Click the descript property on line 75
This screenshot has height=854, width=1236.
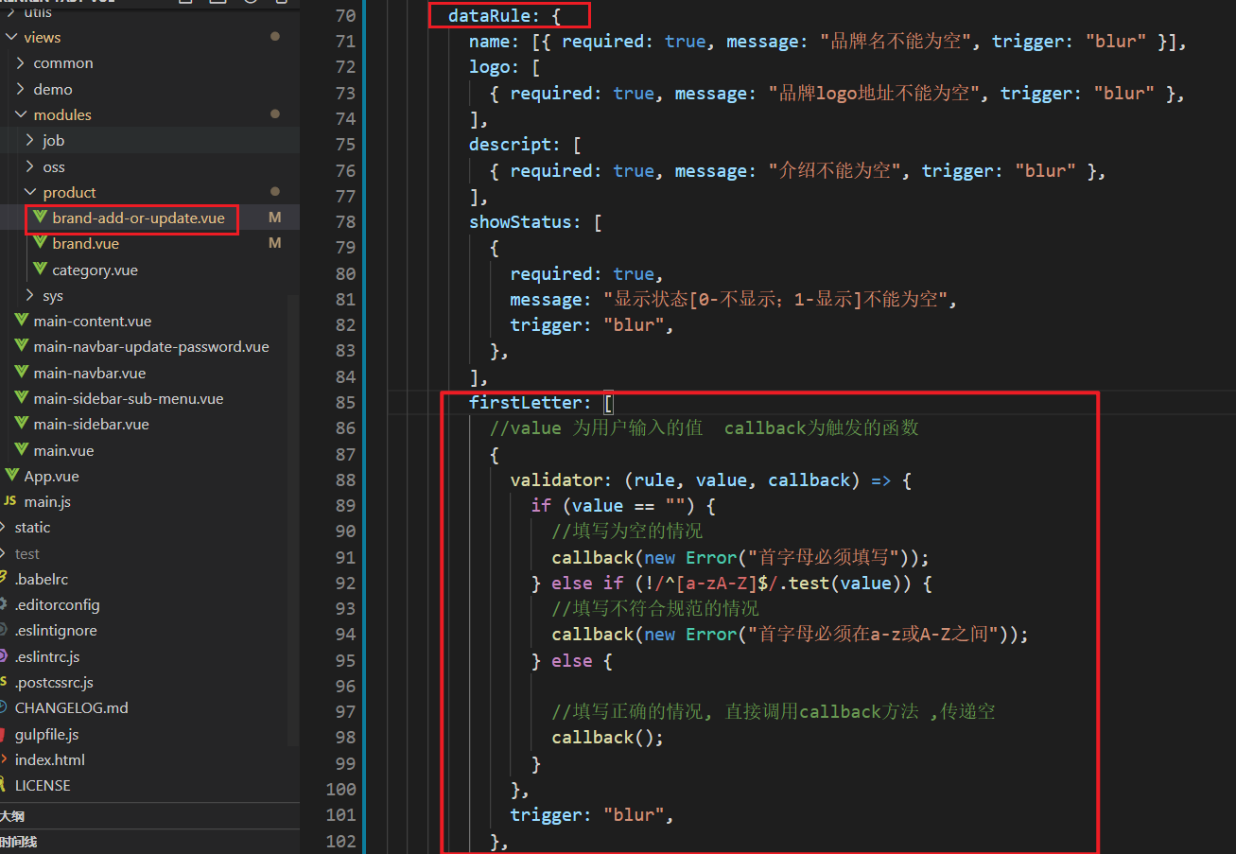point(510,145)
